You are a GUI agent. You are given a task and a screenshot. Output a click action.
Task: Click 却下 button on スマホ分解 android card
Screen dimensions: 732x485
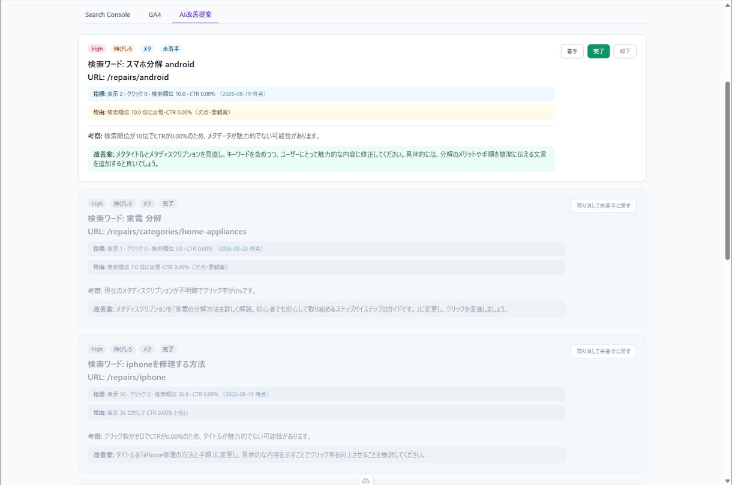click(x=625, y=52)
